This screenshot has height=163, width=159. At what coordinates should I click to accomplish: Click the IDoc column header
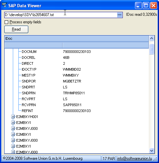pos(77,38)
